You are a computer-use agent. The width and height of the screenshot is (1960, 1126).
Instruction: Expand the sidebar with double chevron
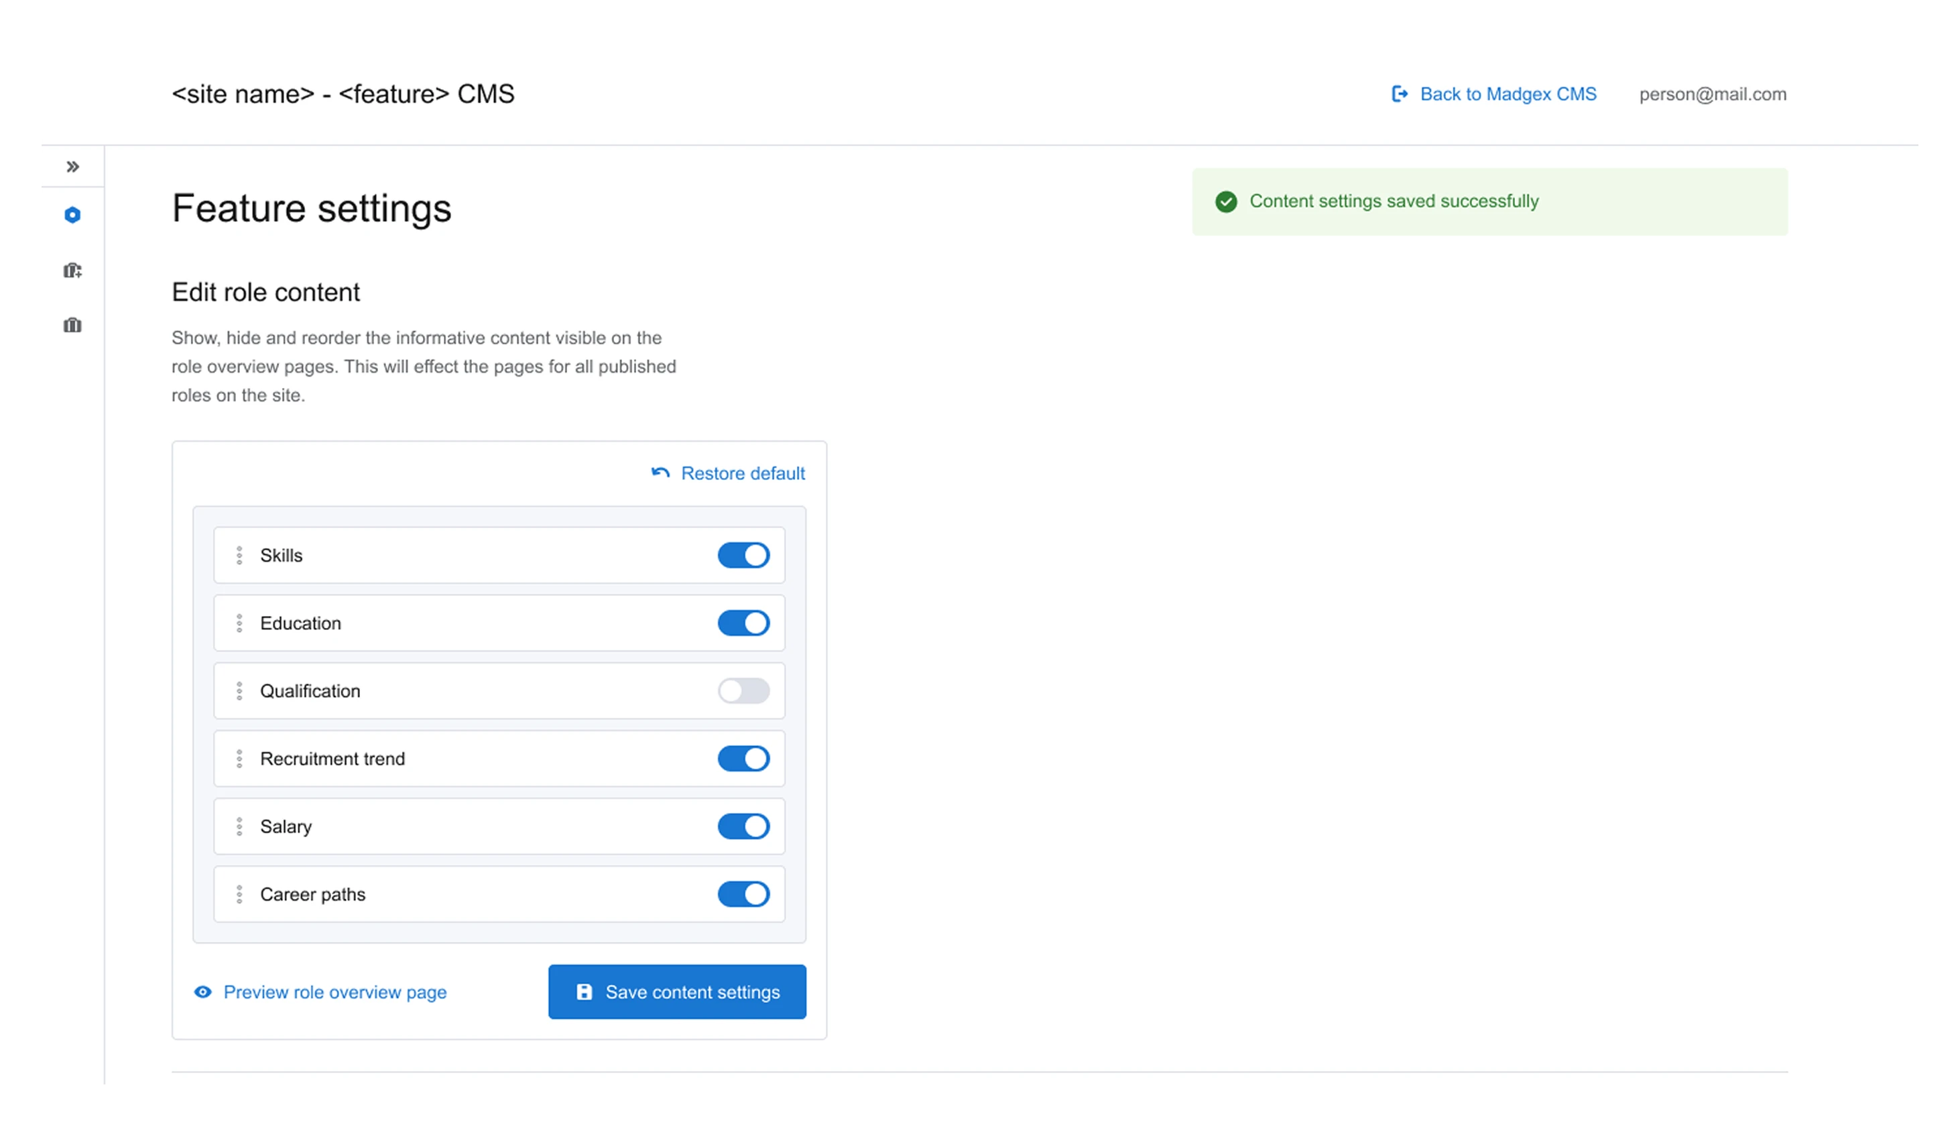(x=72, y=166)
